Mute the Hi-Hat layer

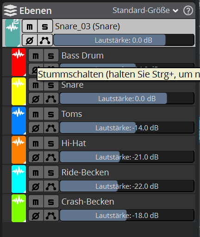click(36, 143)
